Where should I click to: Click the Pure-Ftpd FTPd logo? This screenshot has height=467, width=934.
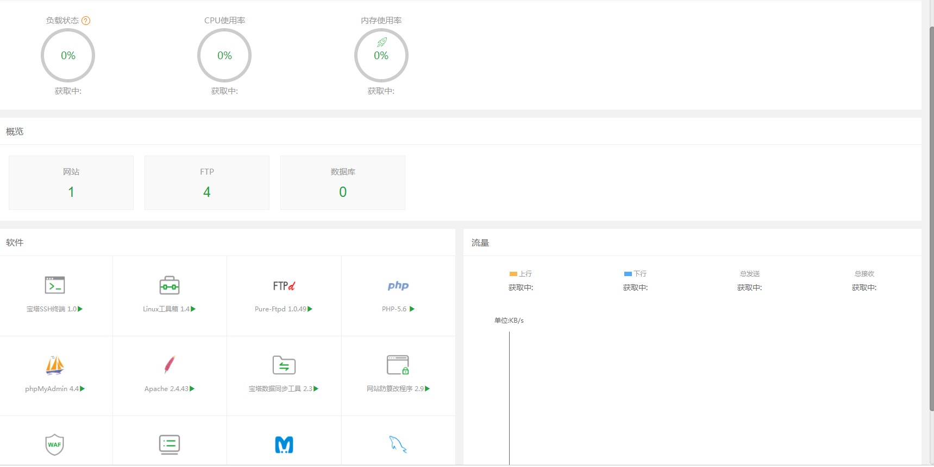284,286
